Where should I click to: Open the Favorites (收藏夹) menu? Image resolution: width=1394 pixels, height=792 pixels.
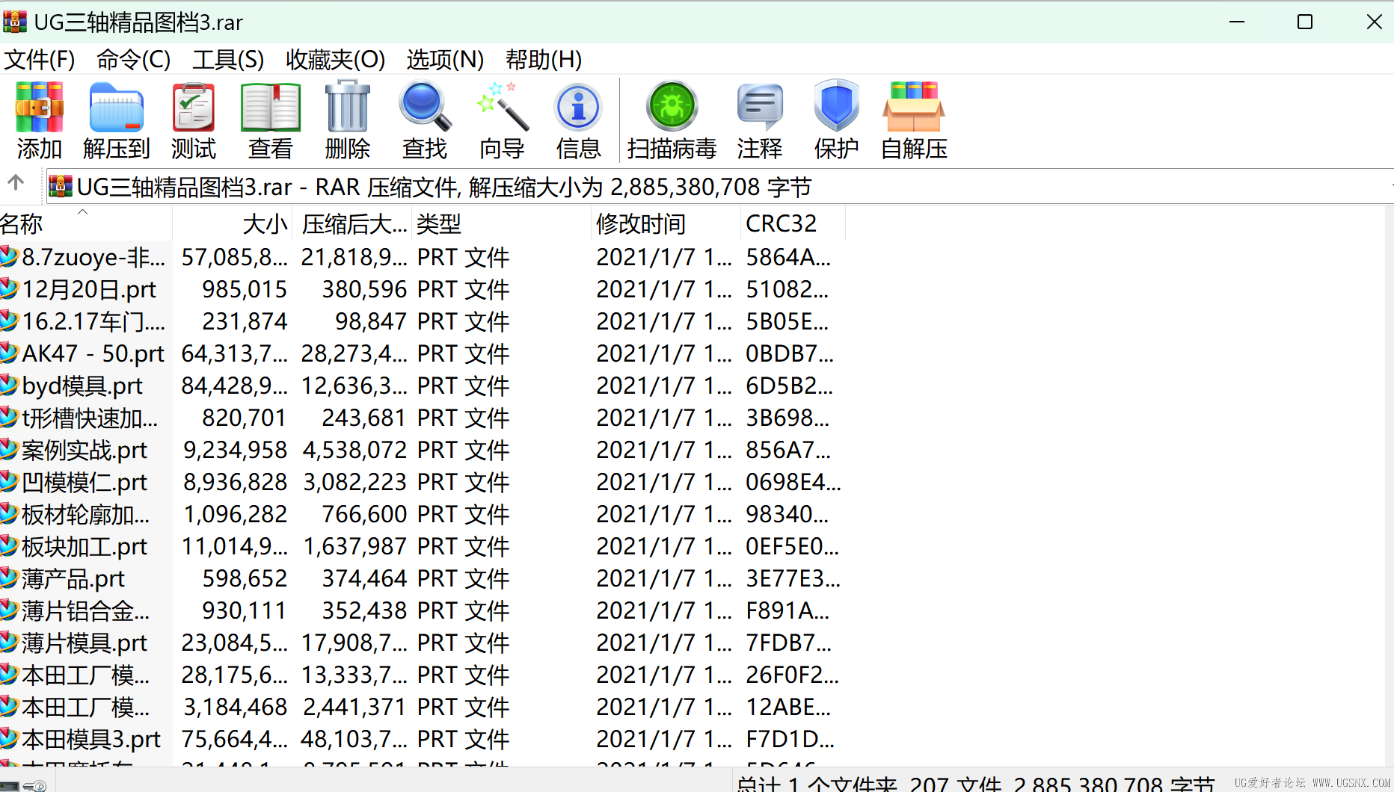(x=335, y=60)
